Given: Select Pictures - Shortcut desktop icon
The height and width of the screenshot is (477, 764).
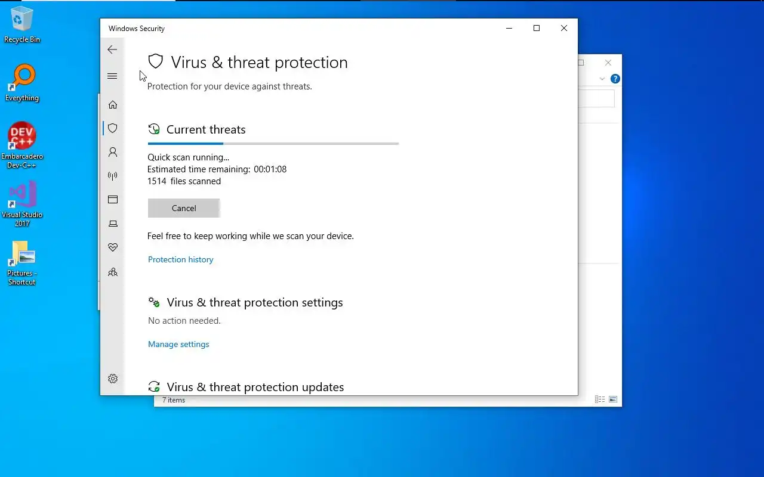Looking at the screenshot, I should pyautogui.click(x=22, y=263).
